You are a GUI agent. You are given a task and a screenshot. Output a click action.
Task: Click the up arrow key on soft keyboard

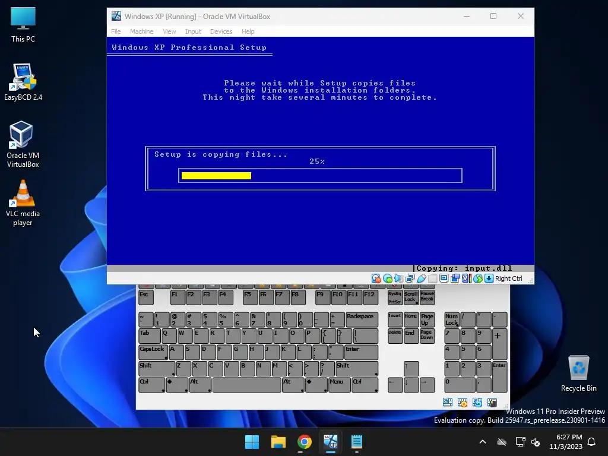tap(411, 368)
